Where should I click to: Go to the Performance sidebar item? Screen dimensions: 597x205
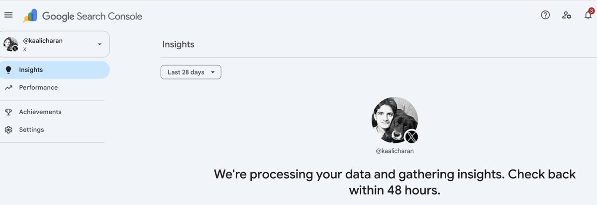tap(55, 88)
